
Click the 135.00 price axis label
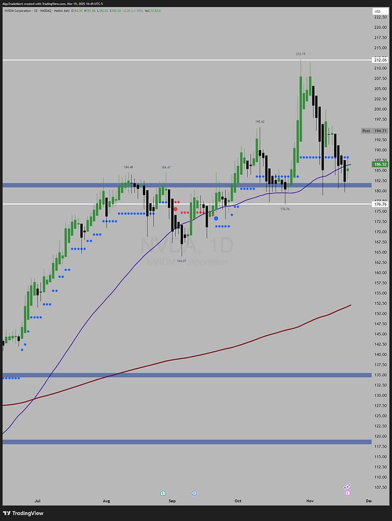380,375
